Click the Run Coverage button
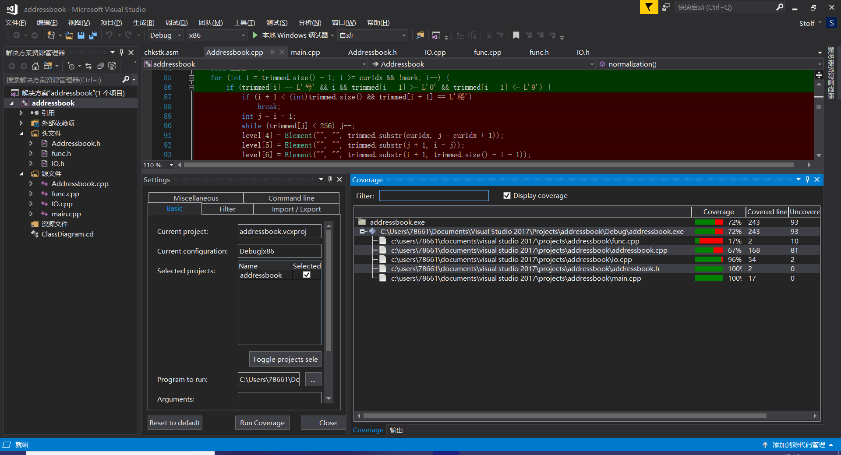 coord(262,423)
